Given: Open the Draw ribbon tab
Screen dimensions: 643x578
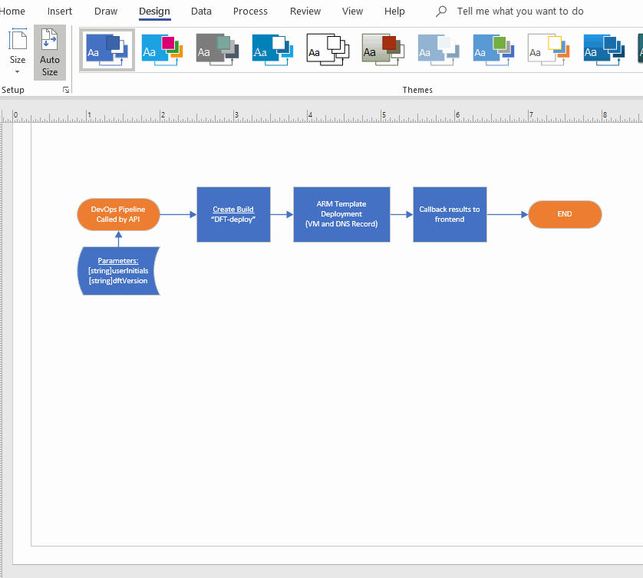Looking at the screenshot, I should [x=106, y=12].
